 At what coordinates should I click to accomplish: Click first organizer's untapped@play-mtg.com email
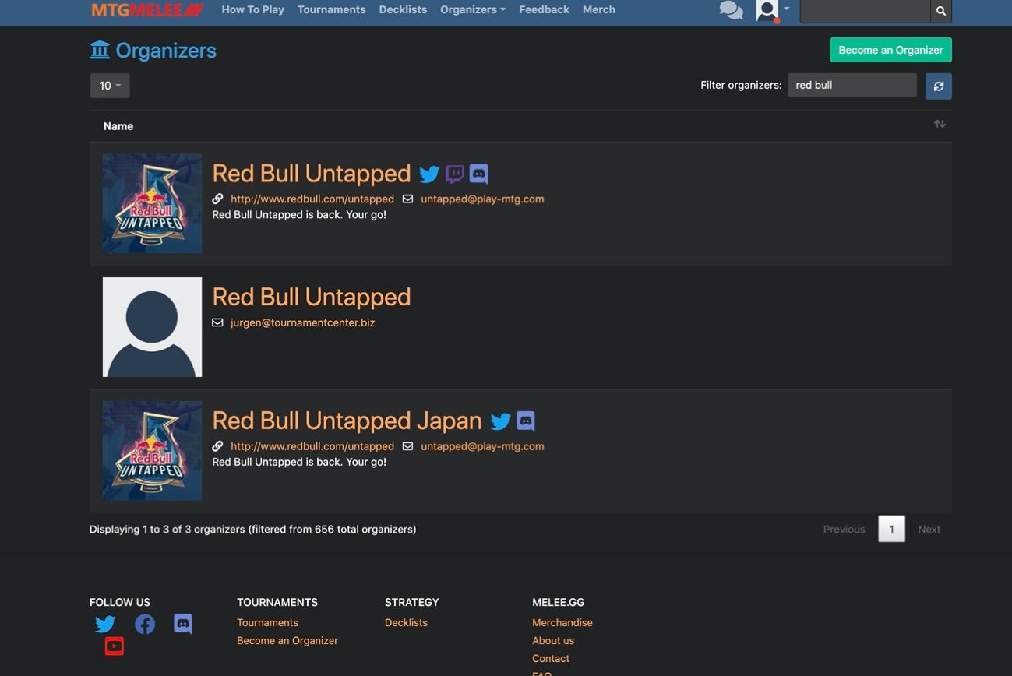click(482, 199)
